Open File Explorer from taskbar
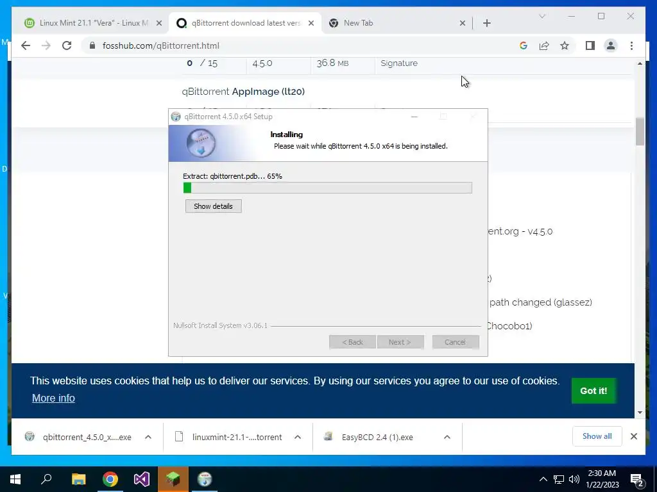657x492 pixels. [x=78, y=479]
